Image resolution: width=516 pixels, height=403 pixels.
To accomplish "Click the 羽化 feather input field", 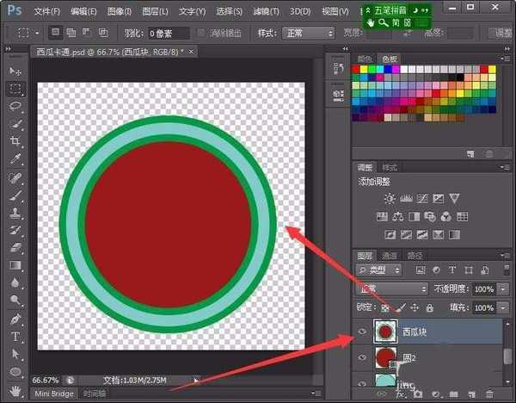I will pyautogui.click(x=168, y=33).
